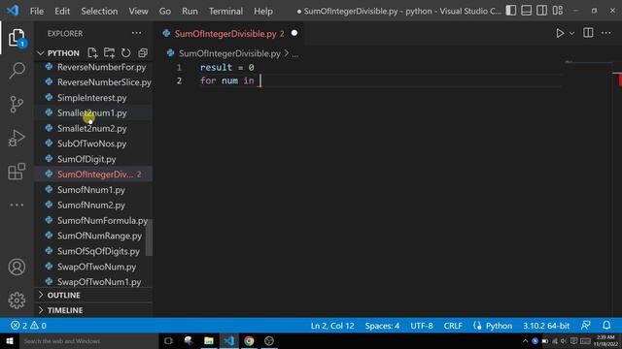The height and width of the screenshot is (349, 622).
Task: Open the Help menu
Action: point(263,11)
